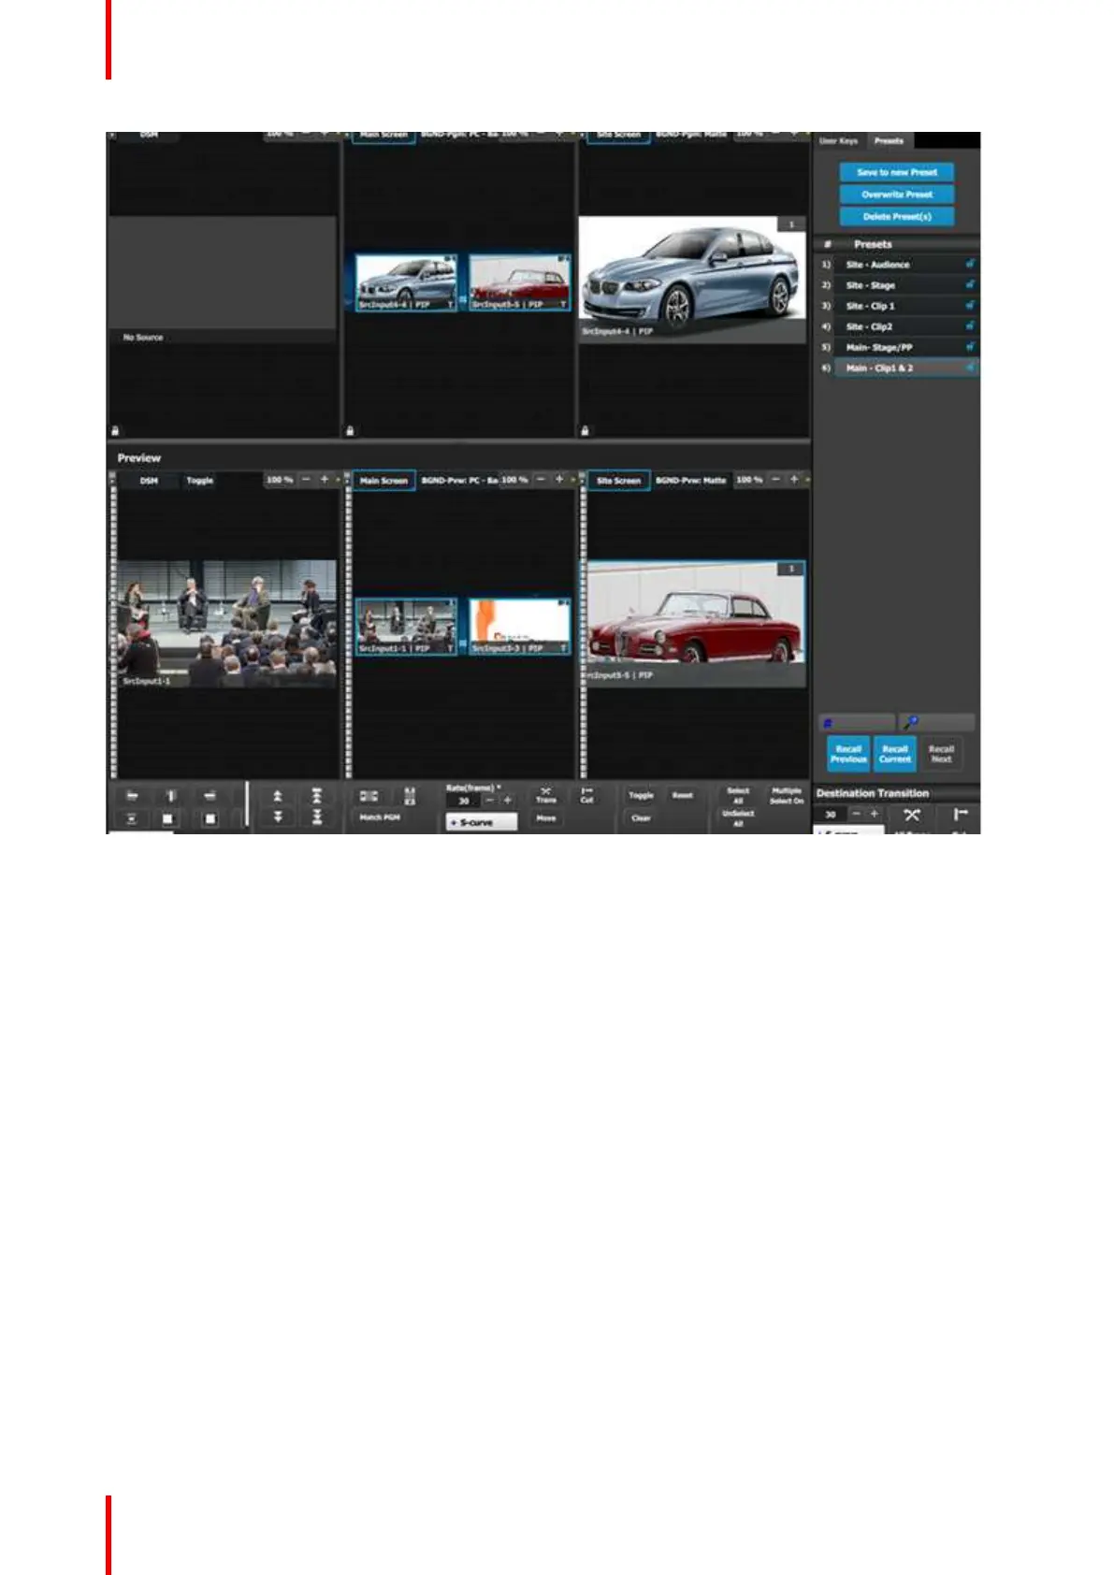
Task: Click Recall Next button
Action: pyautogui.click(x=941, y=754)
